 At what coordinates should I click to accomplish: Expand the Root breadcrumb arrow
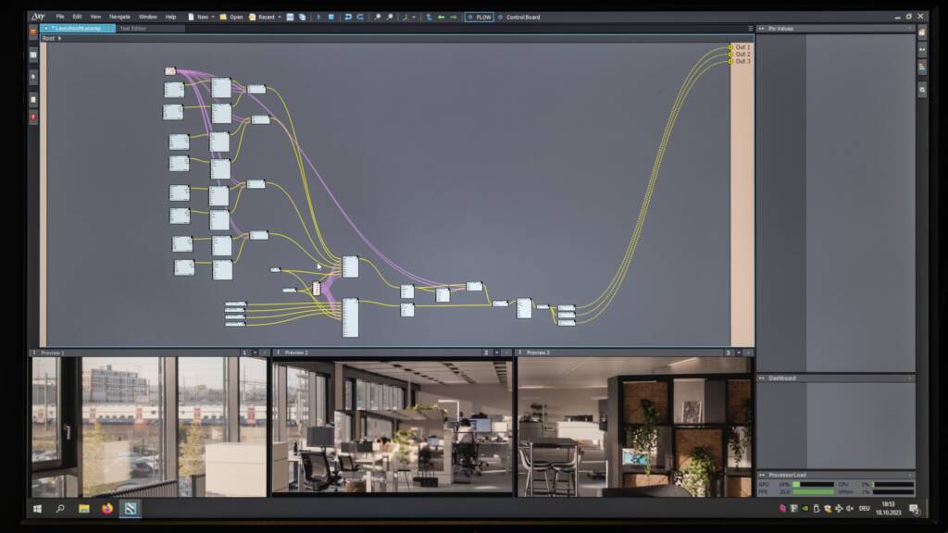tap(60, 39)
